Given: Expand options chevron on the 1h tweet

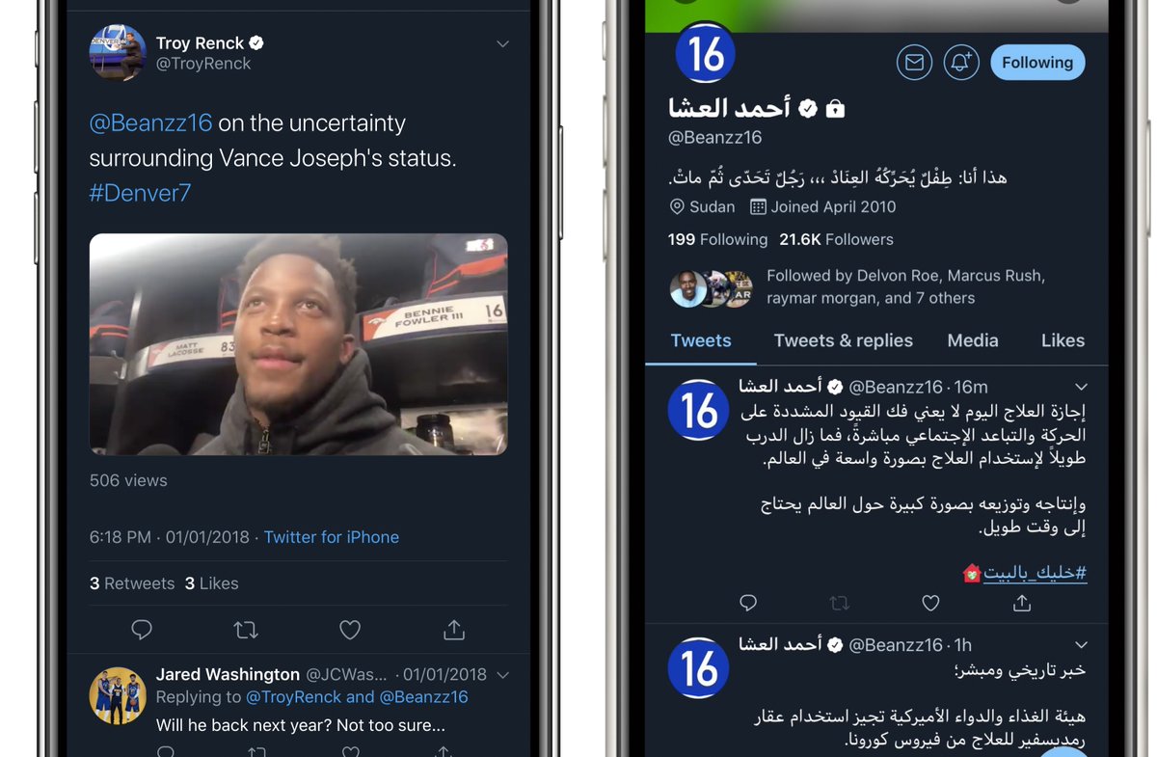Looking at the screenshot, I should tap(1081, 645).
